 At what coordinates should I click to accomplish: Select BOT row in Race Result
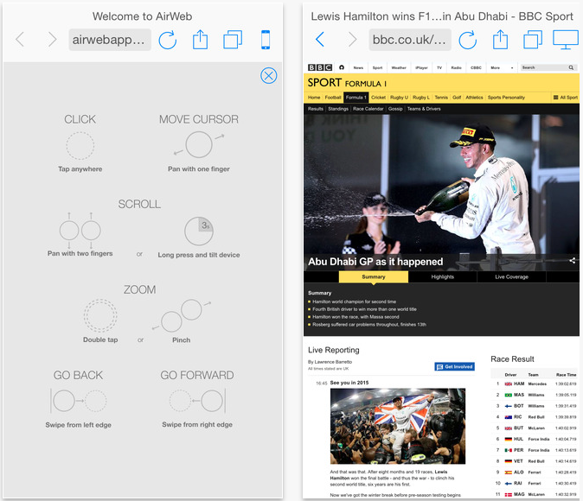(535, 406)
